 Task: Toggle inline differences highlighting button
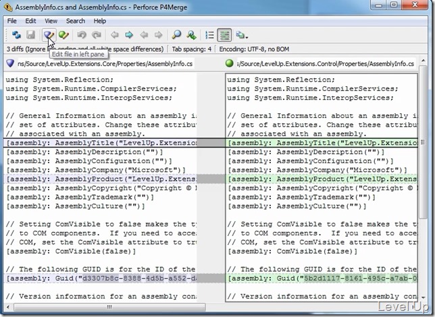tap(224, 35)
